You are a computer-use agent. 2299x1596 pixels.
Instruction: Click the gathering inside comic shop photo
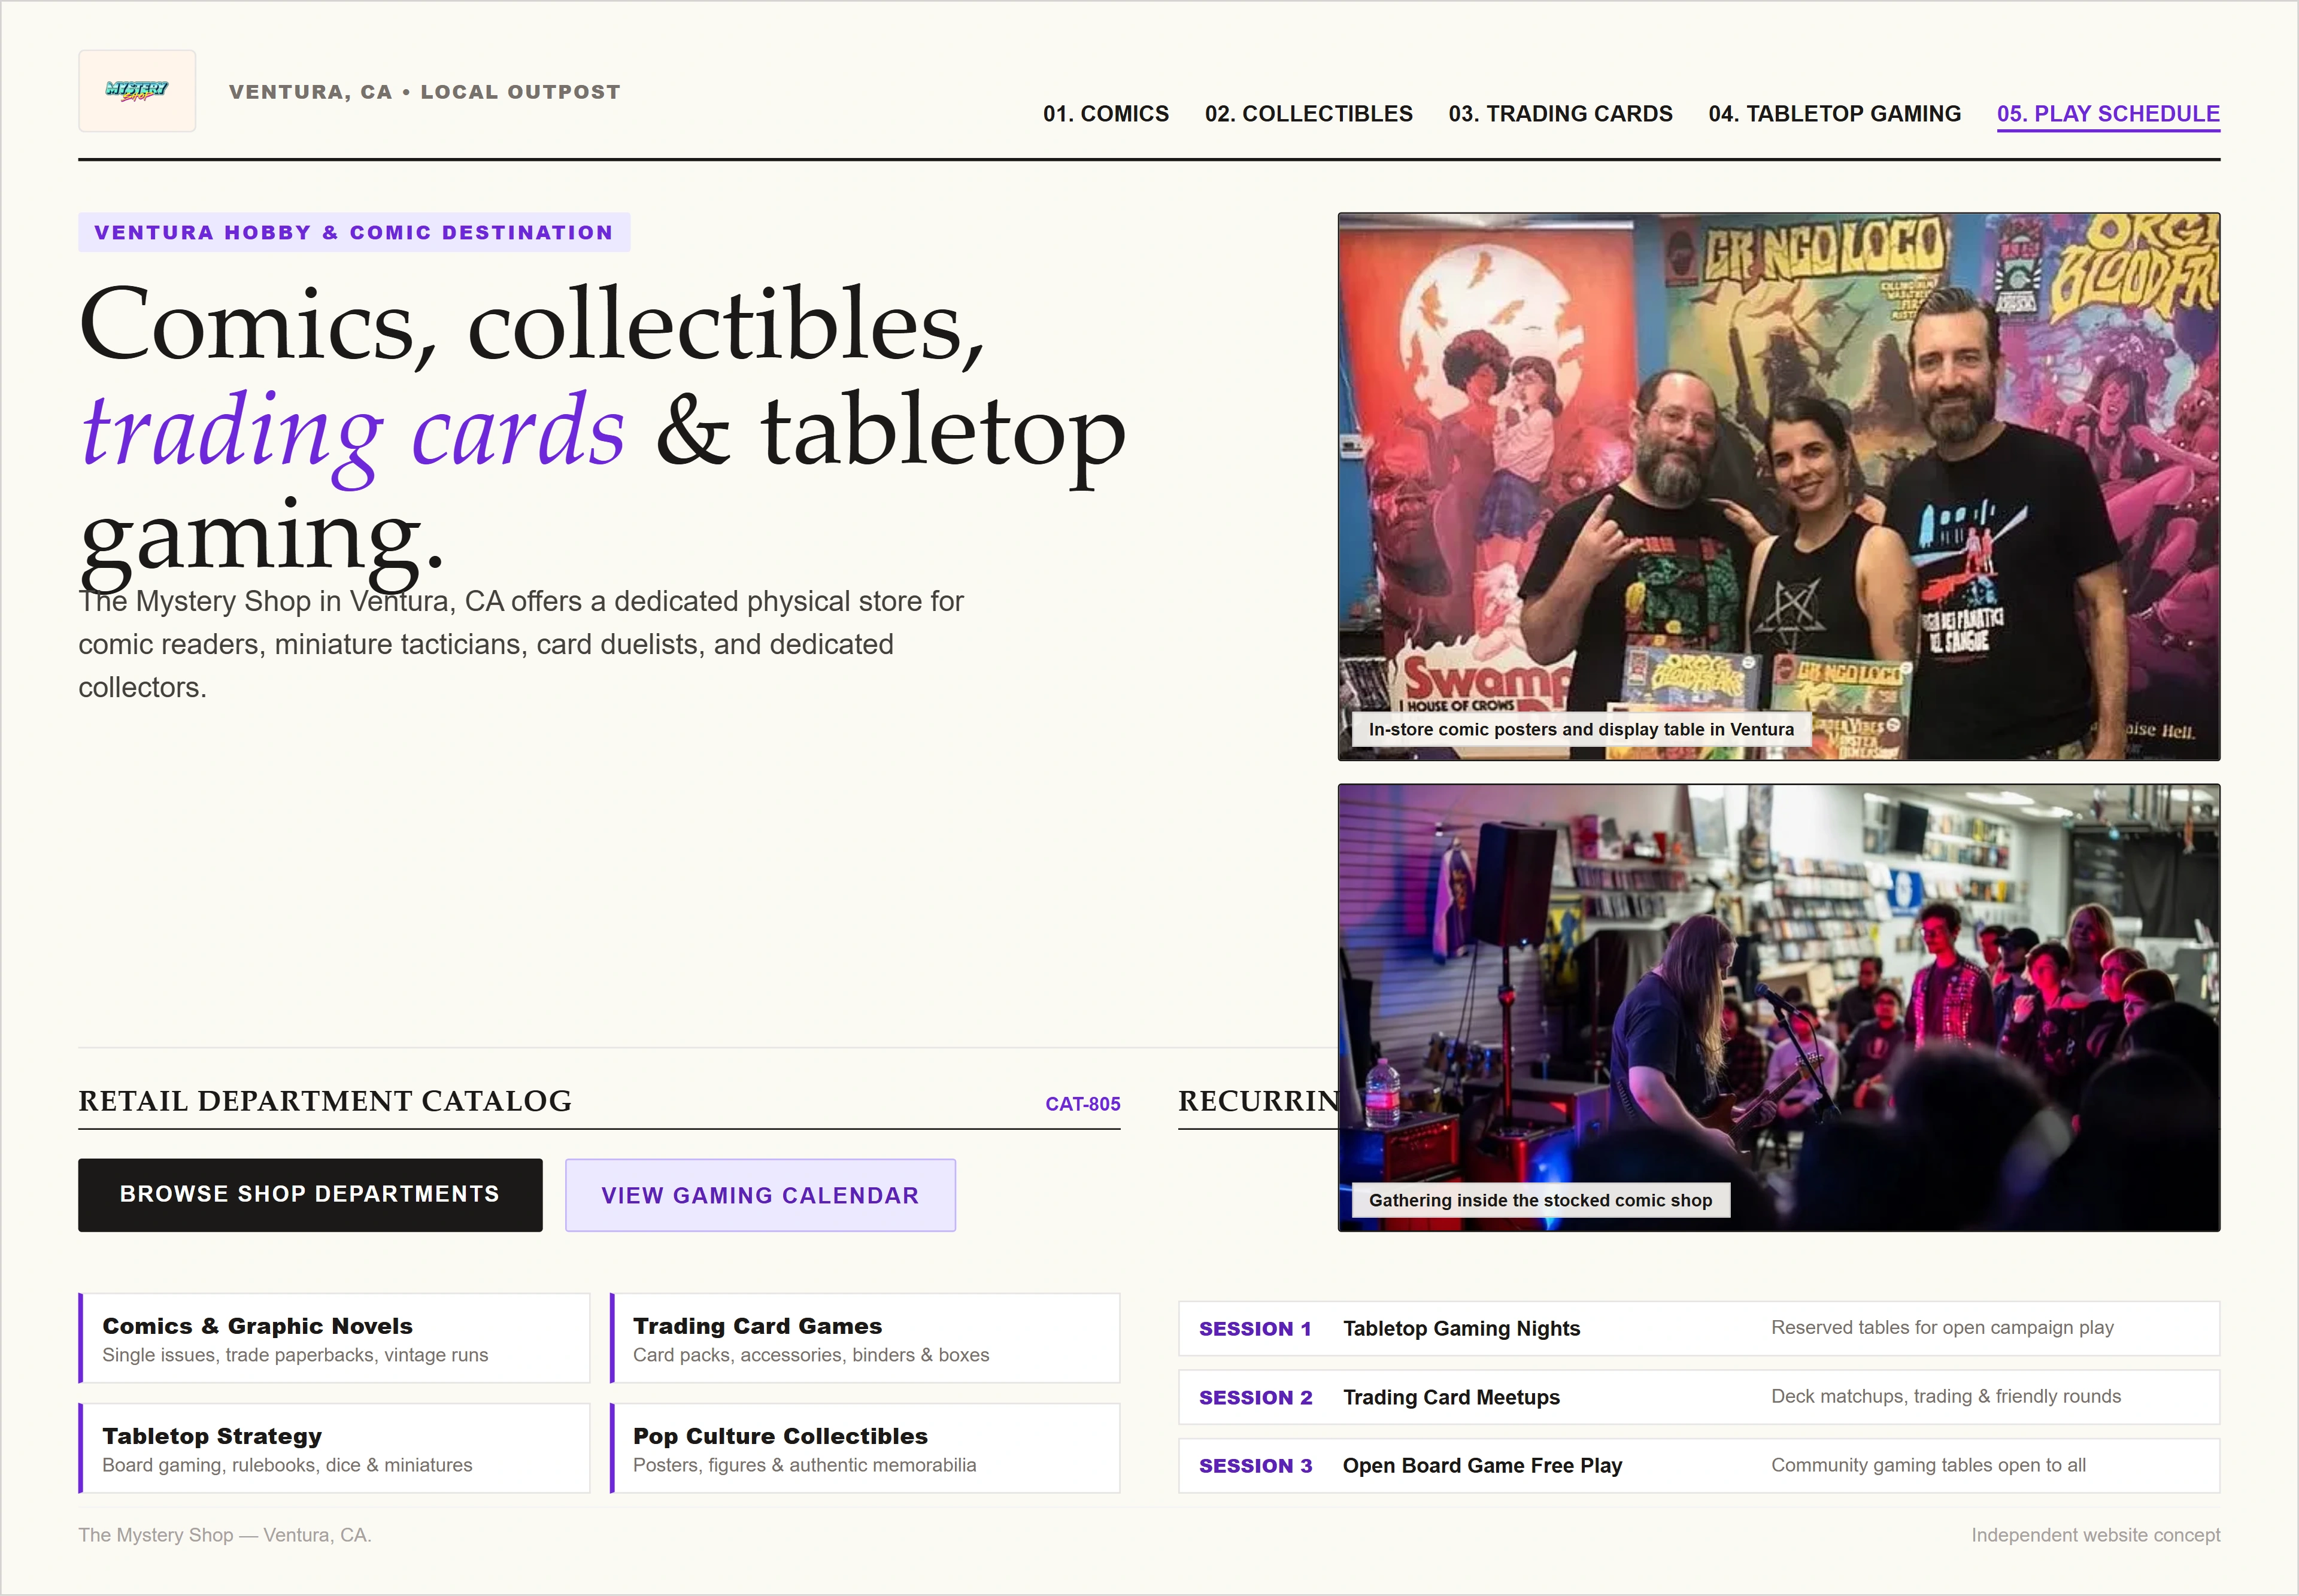(1779, 1008)
